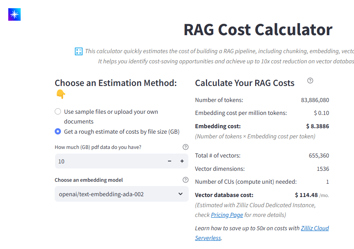Click the RAG Cost Calculator title
The width and height of the screenshot is (354, 249).
coord(258,30)
